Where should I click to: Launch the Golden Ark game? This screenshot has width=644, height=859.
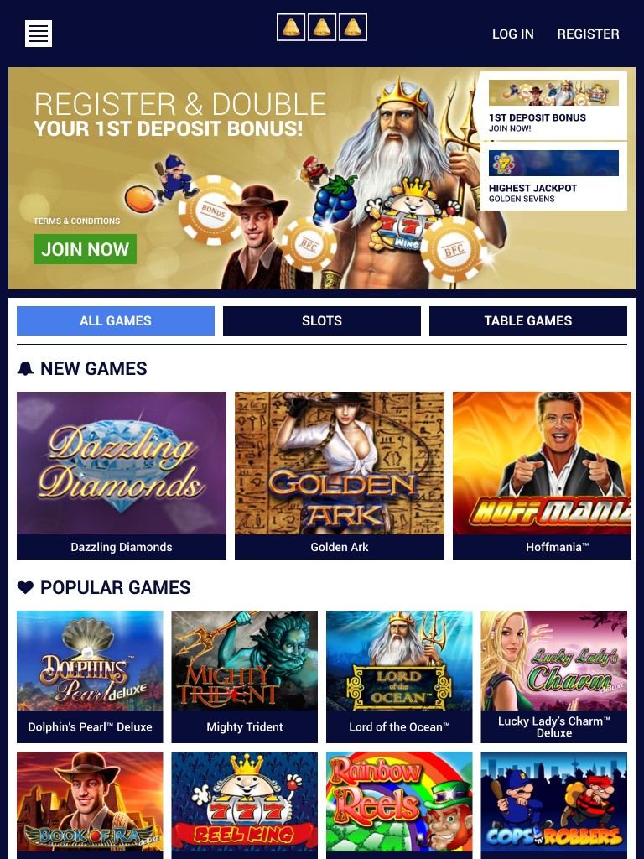(340, 476)
